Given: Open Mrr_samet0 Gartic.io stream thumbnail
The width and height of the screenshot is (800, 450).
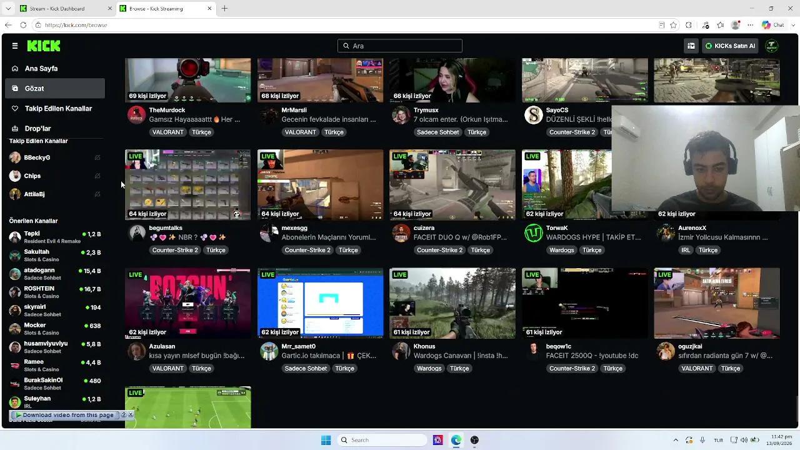Looking at the screenshot, I should [321, 303].
